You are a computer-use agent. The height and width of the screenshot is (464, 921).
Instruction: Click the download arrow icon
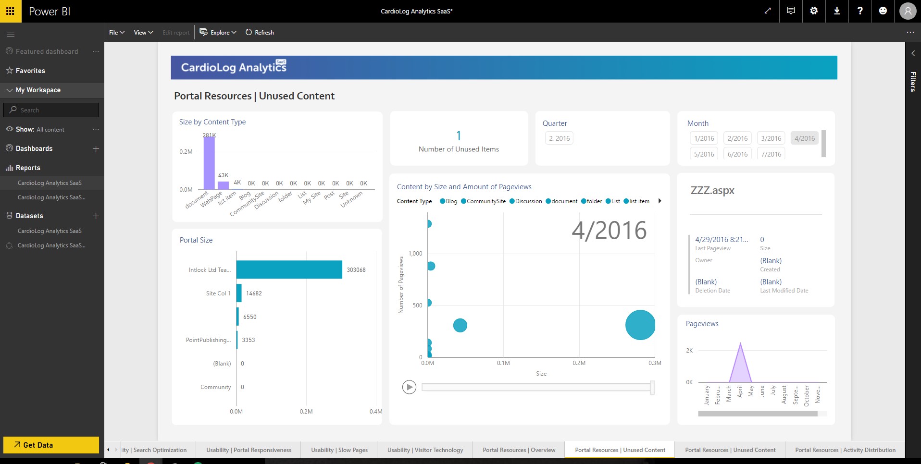point(837,11)
